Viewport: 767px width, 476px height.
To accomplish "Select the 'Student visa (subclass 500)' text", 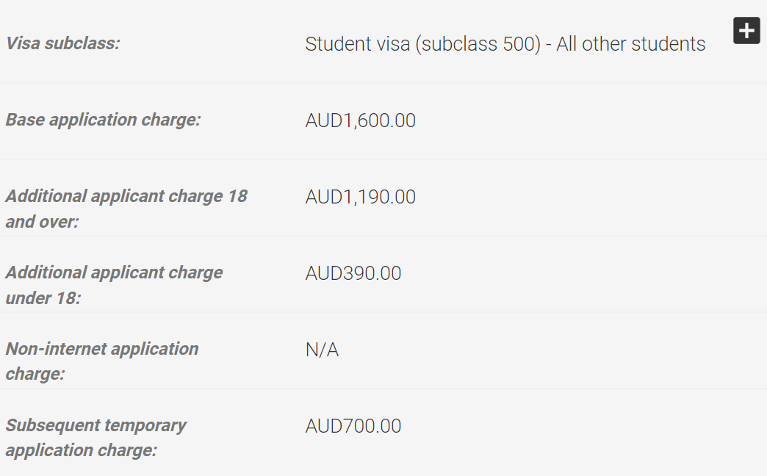I will point(423,44).
